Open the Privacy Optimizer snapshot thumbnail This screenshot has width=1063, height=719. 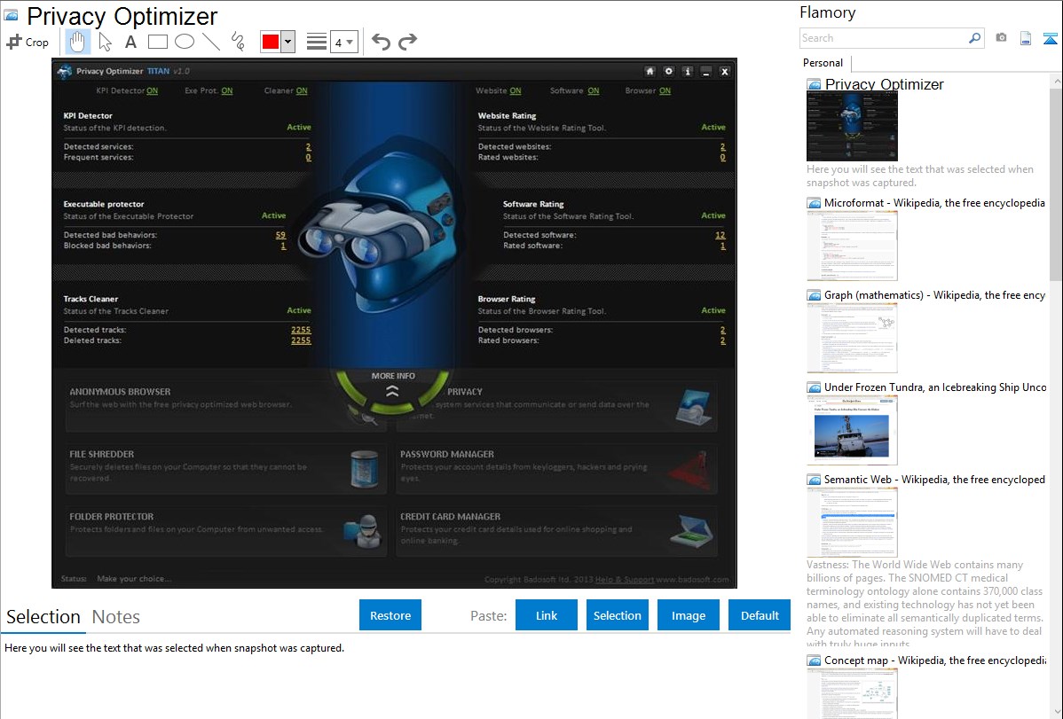coord(852,126)
